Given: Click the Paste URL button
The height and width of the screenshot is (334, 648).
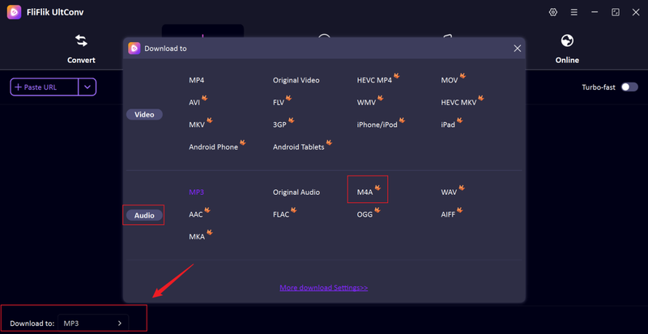Looking at the screenshot, I should point(45,87).
